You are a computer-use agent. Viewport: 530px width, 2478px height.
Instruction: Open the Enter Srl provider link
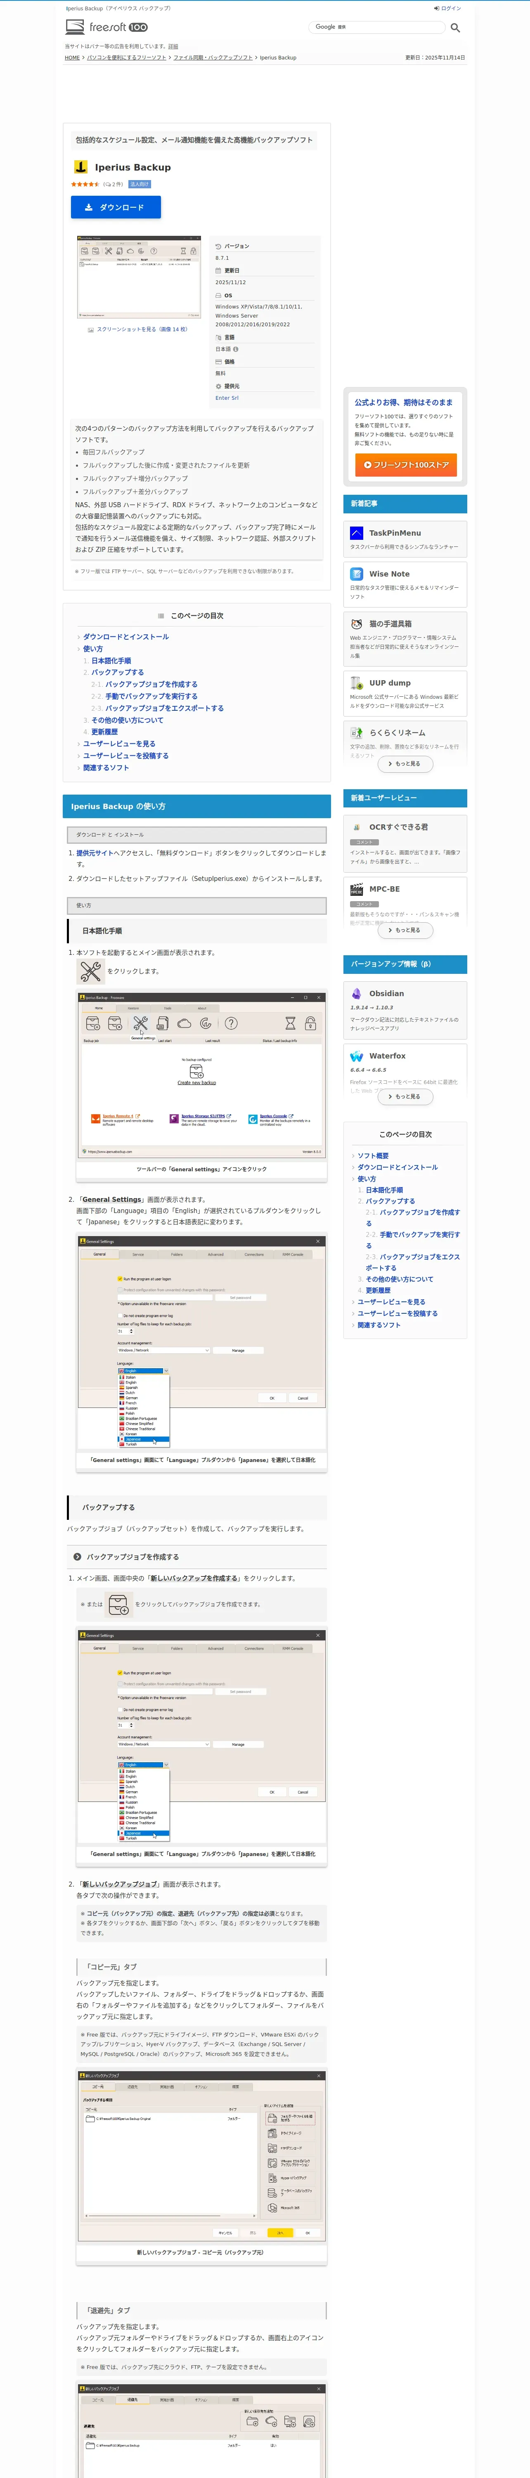pos(227,398)
